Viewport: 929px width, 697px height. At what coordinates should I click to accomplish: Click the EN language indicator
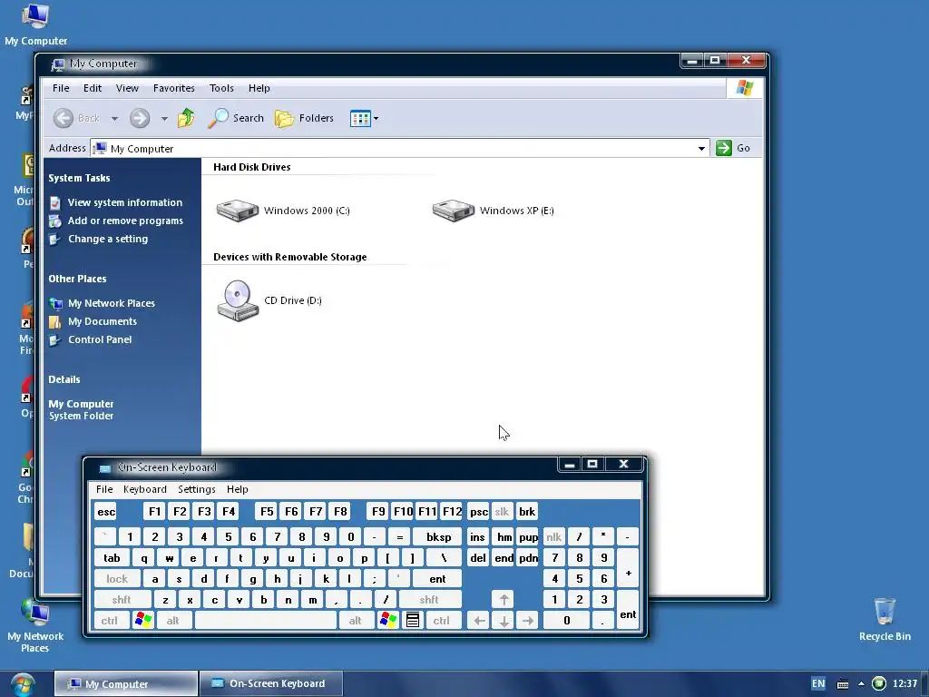[818, 683]
